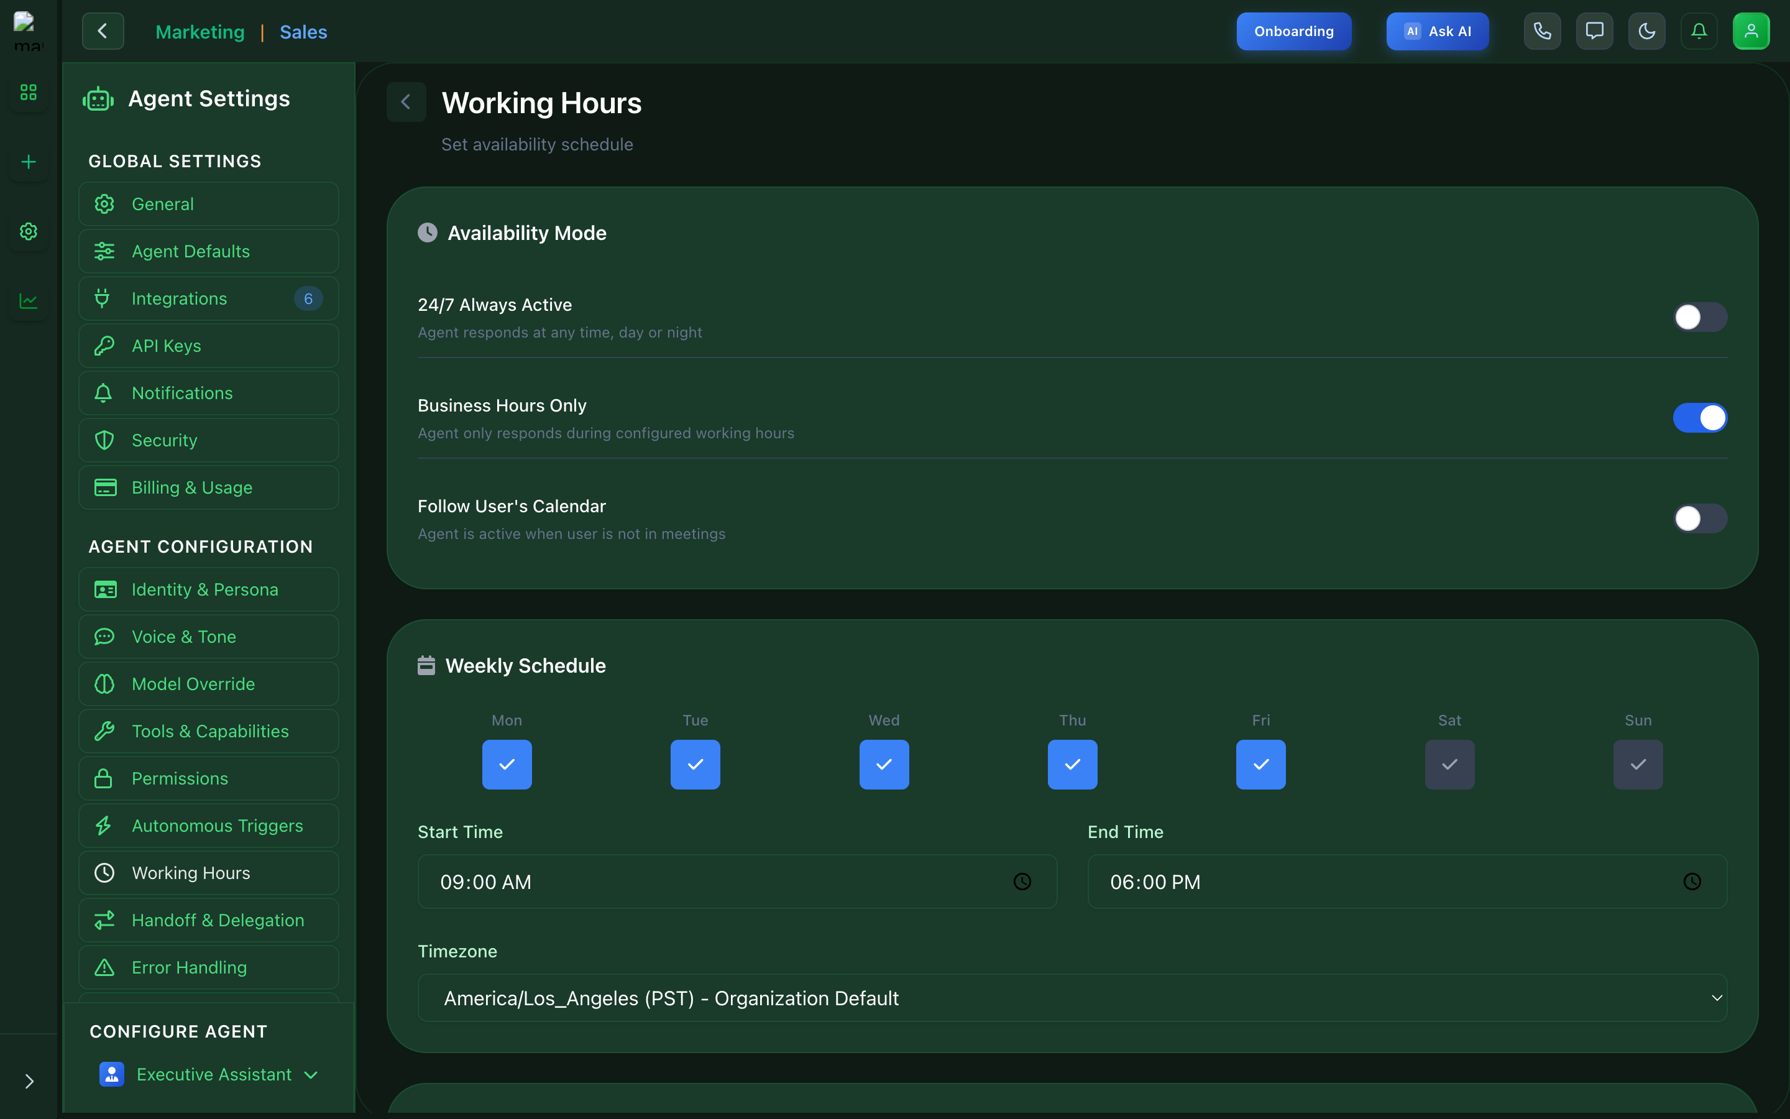Uncheck the Fri checkbox
This screenshot has height=1119, width=1790.
(1261, 765)
